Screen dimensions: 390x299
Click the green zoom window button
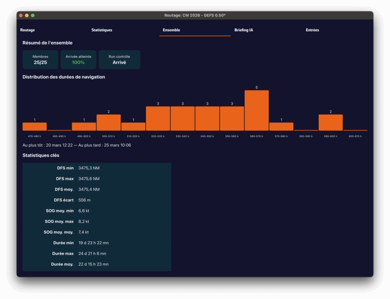tap(33, 15)
